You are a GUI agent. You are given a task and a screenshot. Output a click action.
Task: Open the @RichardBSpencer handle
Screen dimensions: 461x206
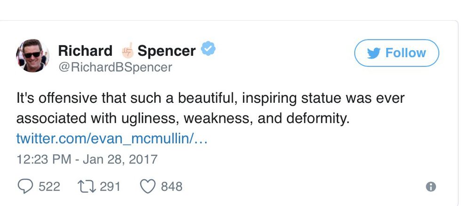(115, 67)
